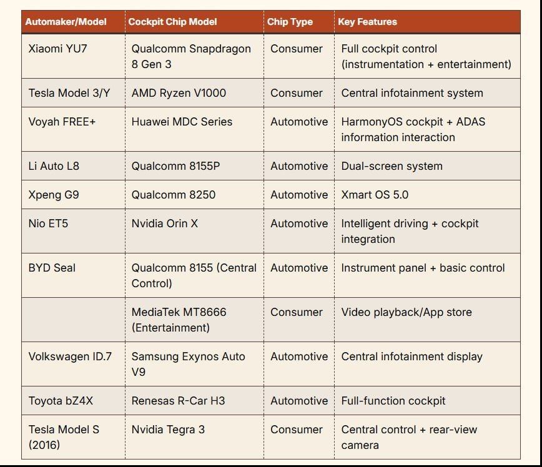Screen dimensions: 542x467
Task: Select the Chip Type column header
Action: tap(299, 22)
